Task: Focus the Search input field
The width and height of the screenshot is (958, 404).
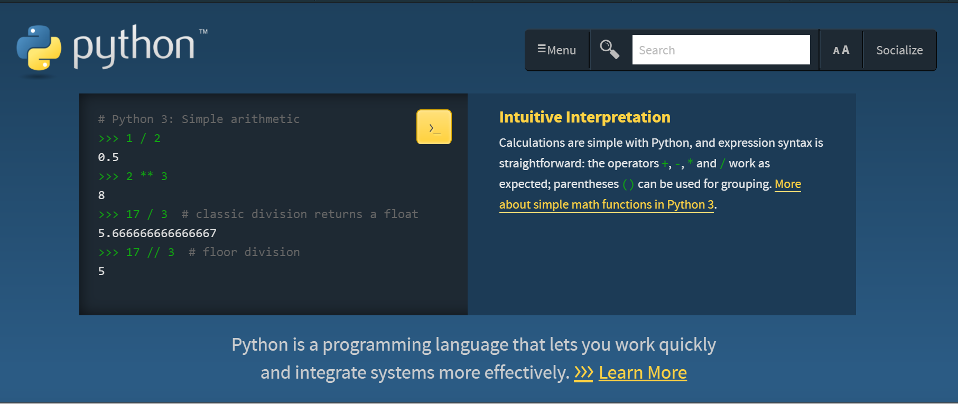Action: pos(721,50)
